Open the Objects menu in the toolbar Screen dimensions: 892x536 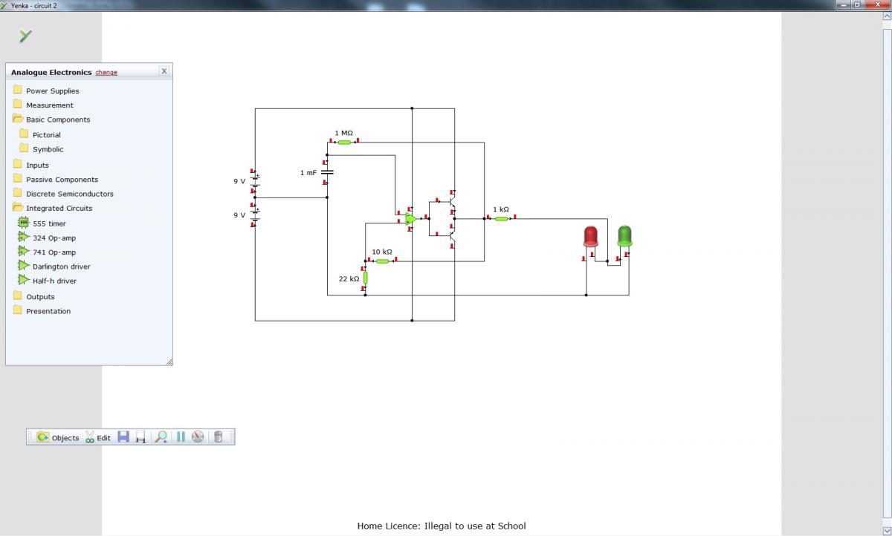58,437
